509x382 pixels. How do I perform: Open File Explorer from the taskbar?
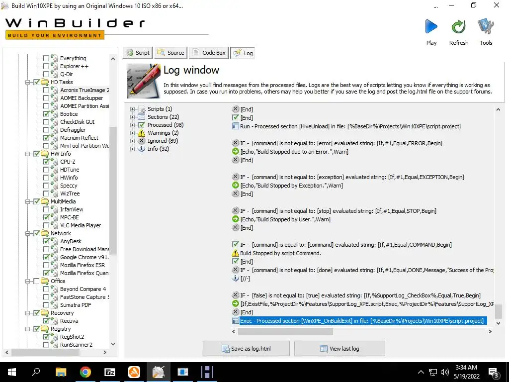(x=61, y=372)
